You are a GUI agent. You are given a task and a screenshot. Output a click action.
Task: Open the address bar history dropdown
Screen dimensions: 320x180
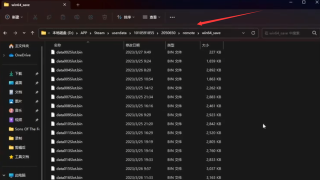[243, 33]
